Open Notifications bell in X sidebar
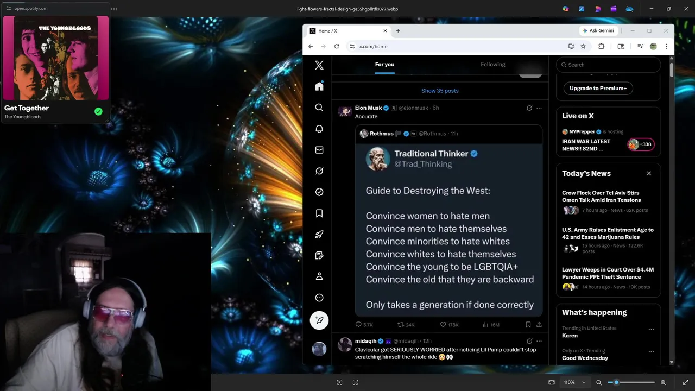The height and width of the screenshot is (391, 695). 319,129
